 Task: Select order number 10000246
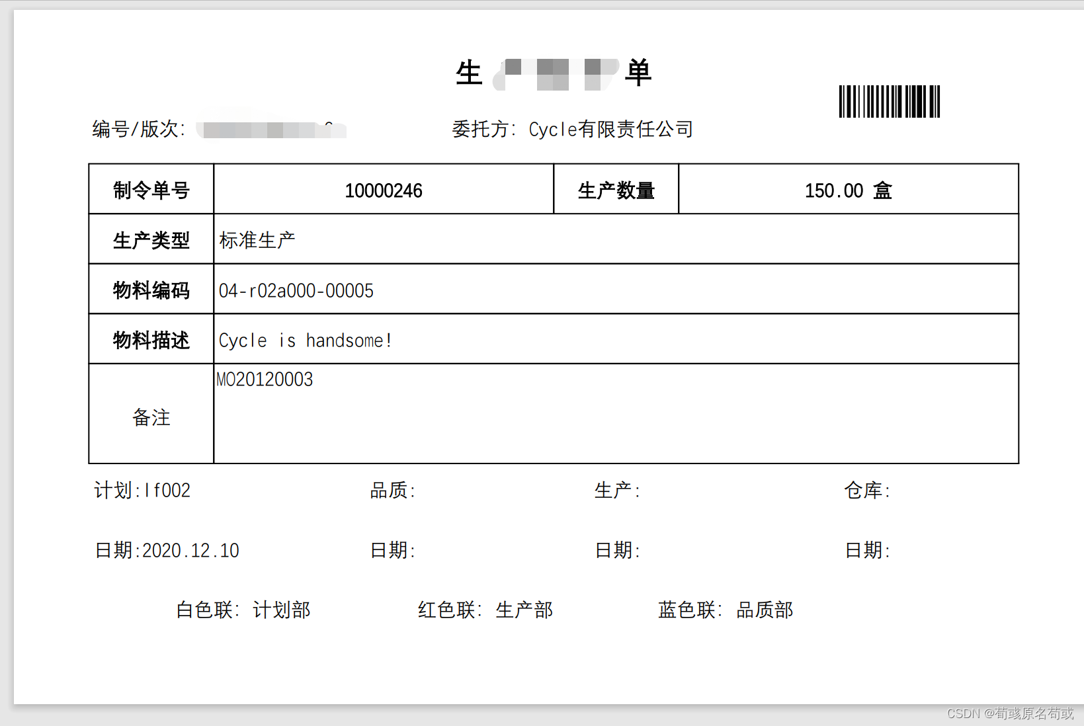pos(384,191)
